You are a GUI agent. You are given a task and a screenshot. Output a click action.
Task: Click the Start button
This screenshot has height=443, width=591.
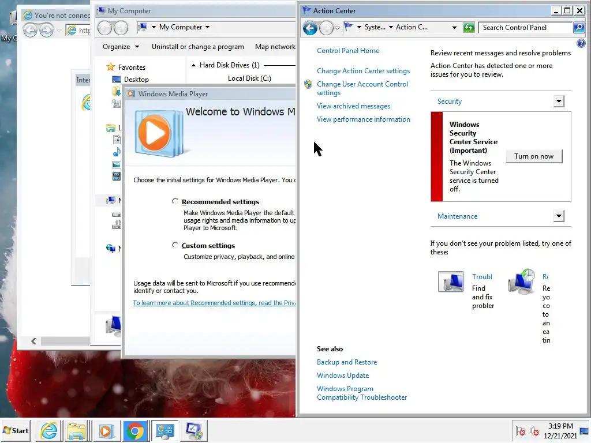pyautogui.click(x=16, y=430)
